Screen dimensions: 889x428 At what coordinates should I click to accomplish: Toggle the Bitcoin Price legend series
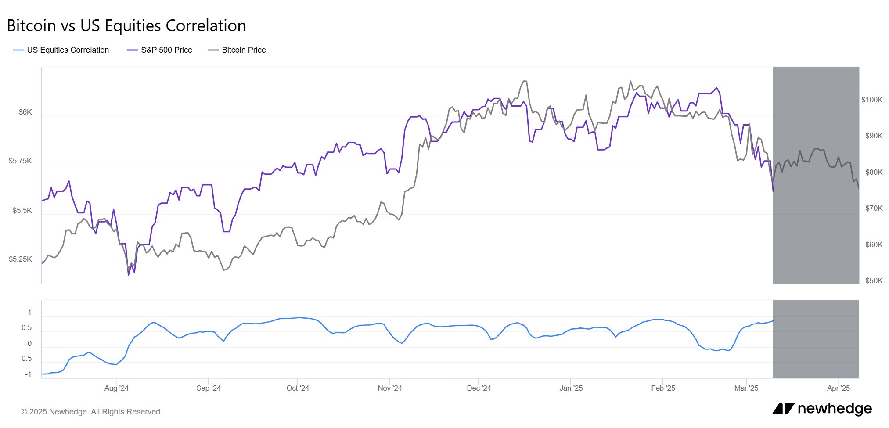(244, 50)
